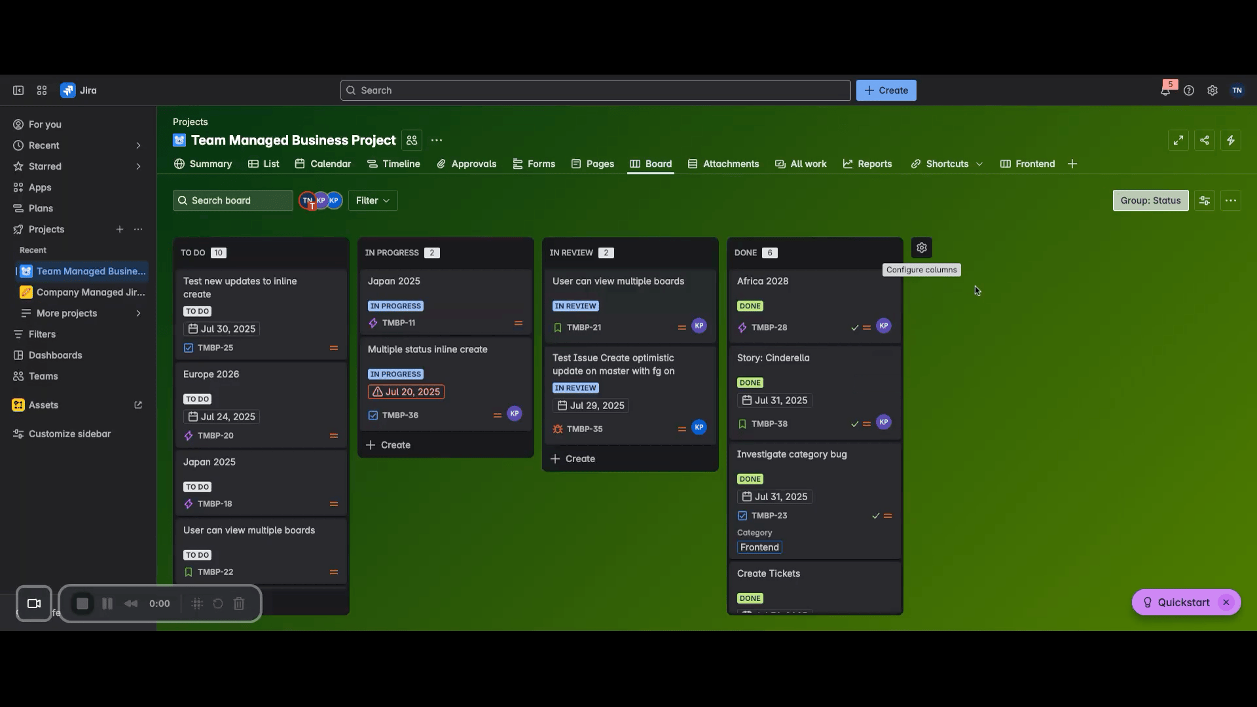The width and height of the screenshot is (1257, 707).
Task: Click the overdue Jul 20, 2025 date
Action: pyautogui.click(x=406, y=392)
